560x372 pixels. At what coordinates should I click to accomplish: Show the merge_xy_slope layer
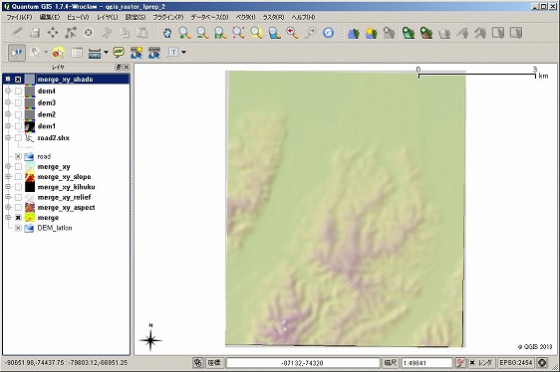pos(18,177)
